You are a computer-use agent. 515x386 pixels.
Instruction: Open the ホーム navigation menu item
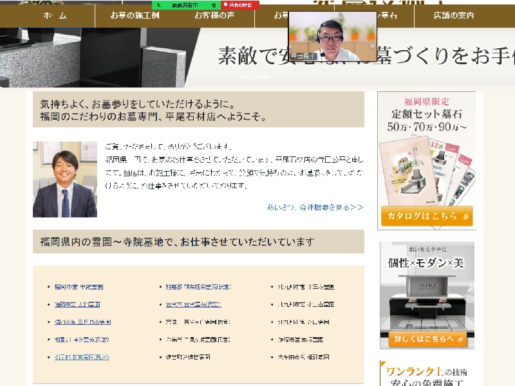coord(55,15)
